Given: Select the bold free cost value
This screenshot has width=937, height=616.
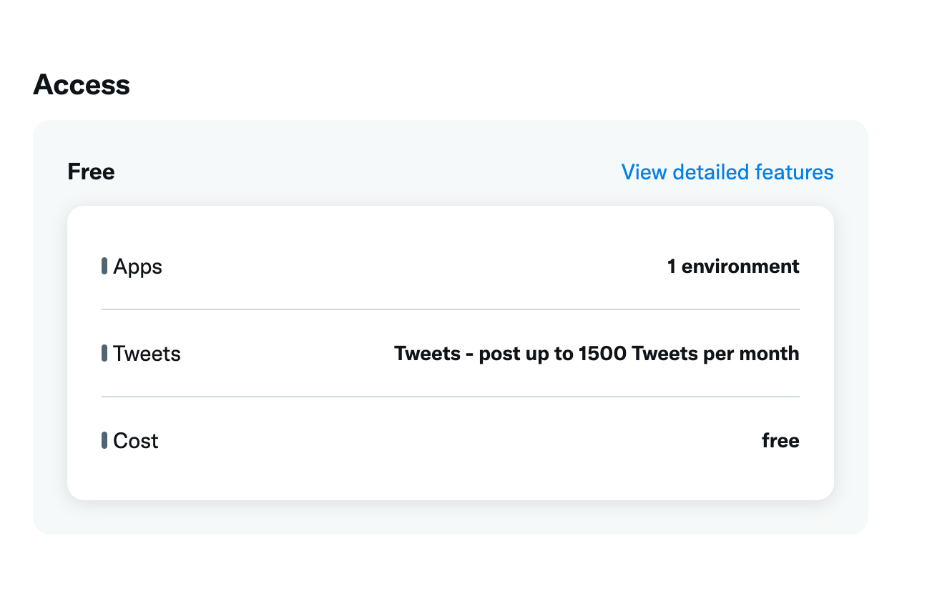Looking at the screenshot, I should pyautogui.click(x=780, y=441).
